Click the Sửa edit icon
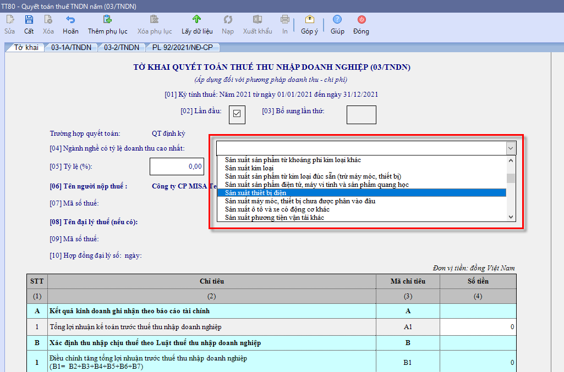The width and height of the screenshot is (564, 372). coord(10,19)
